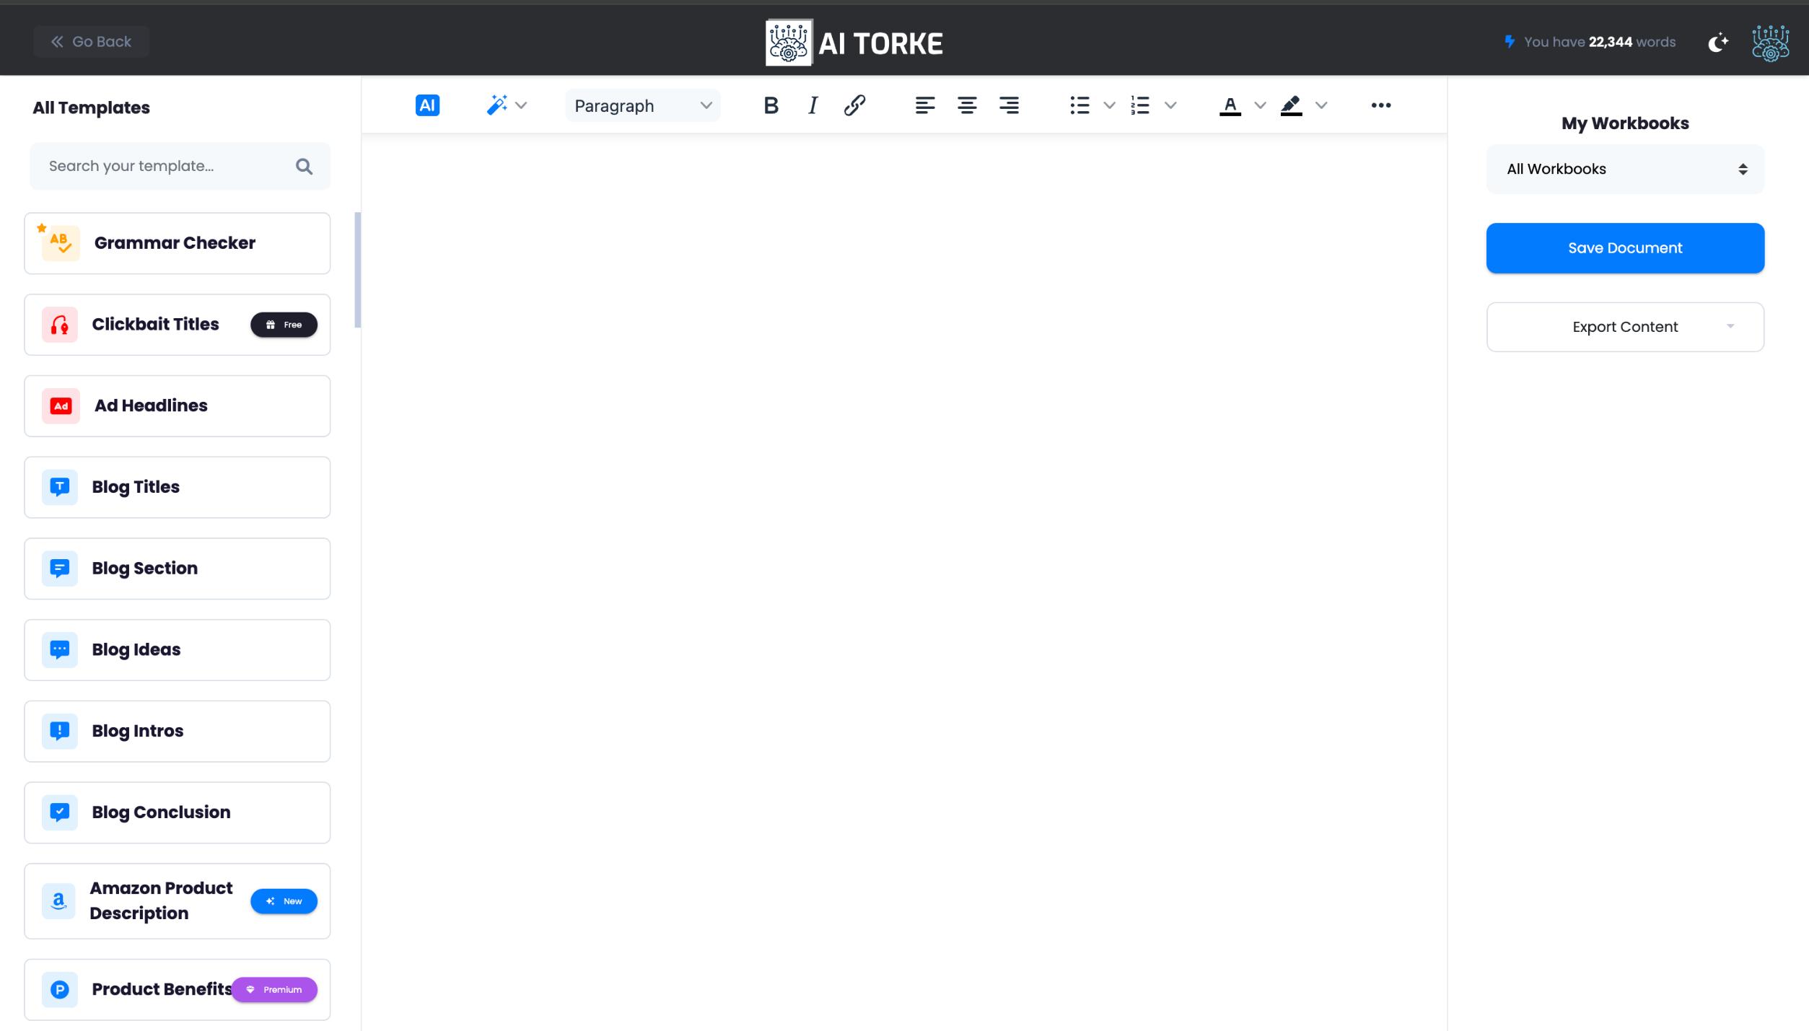Viewport: 1809px width, 1031px height.
Task: Click the blue AI assistant icon
Action: pos(427,105)
